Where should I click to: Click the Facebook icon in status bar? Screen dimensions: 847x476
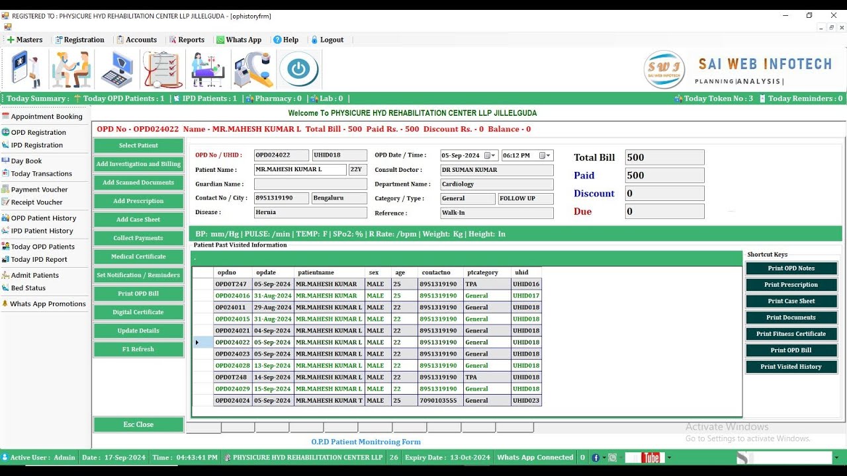tap(596, 457)
